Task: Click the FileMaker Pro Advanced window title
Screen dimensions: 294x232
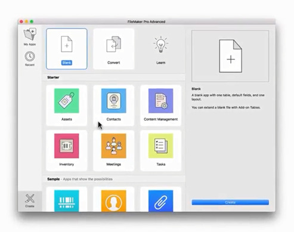Action: (146, 21)
